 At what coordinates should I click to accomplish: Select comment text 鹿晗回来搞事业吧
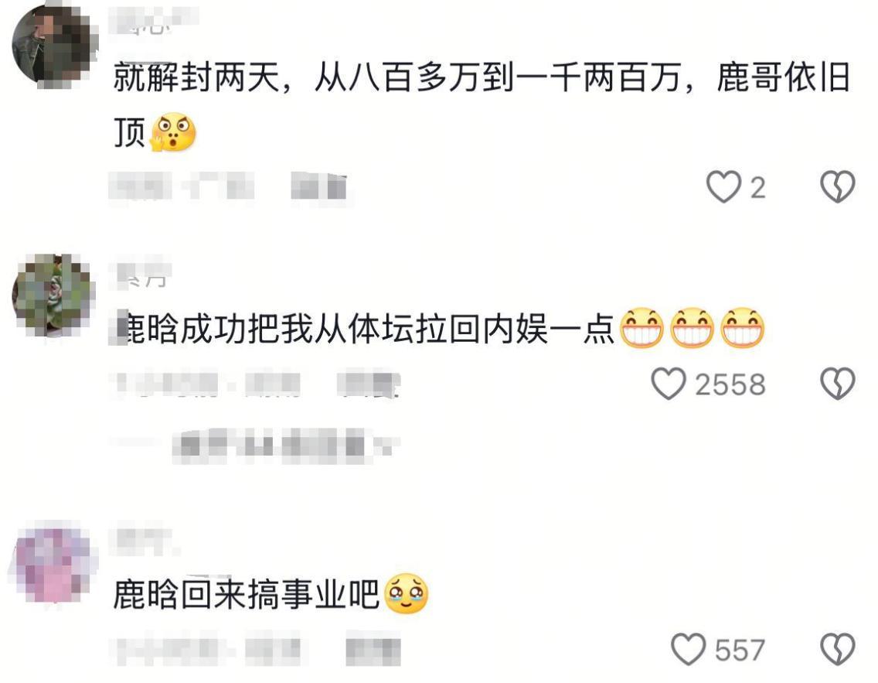pyautogui.click(x=247, y=594)
